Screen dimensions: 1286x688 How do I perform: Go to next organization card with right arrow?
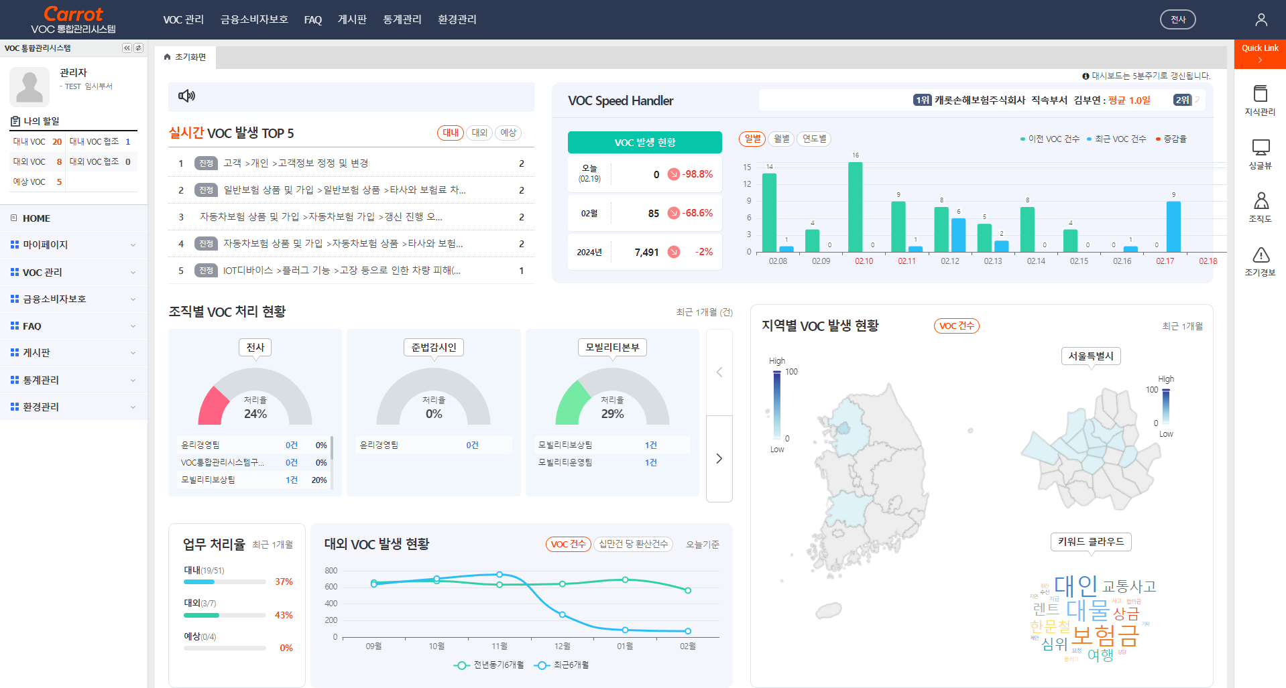click(x=719, y=458)
